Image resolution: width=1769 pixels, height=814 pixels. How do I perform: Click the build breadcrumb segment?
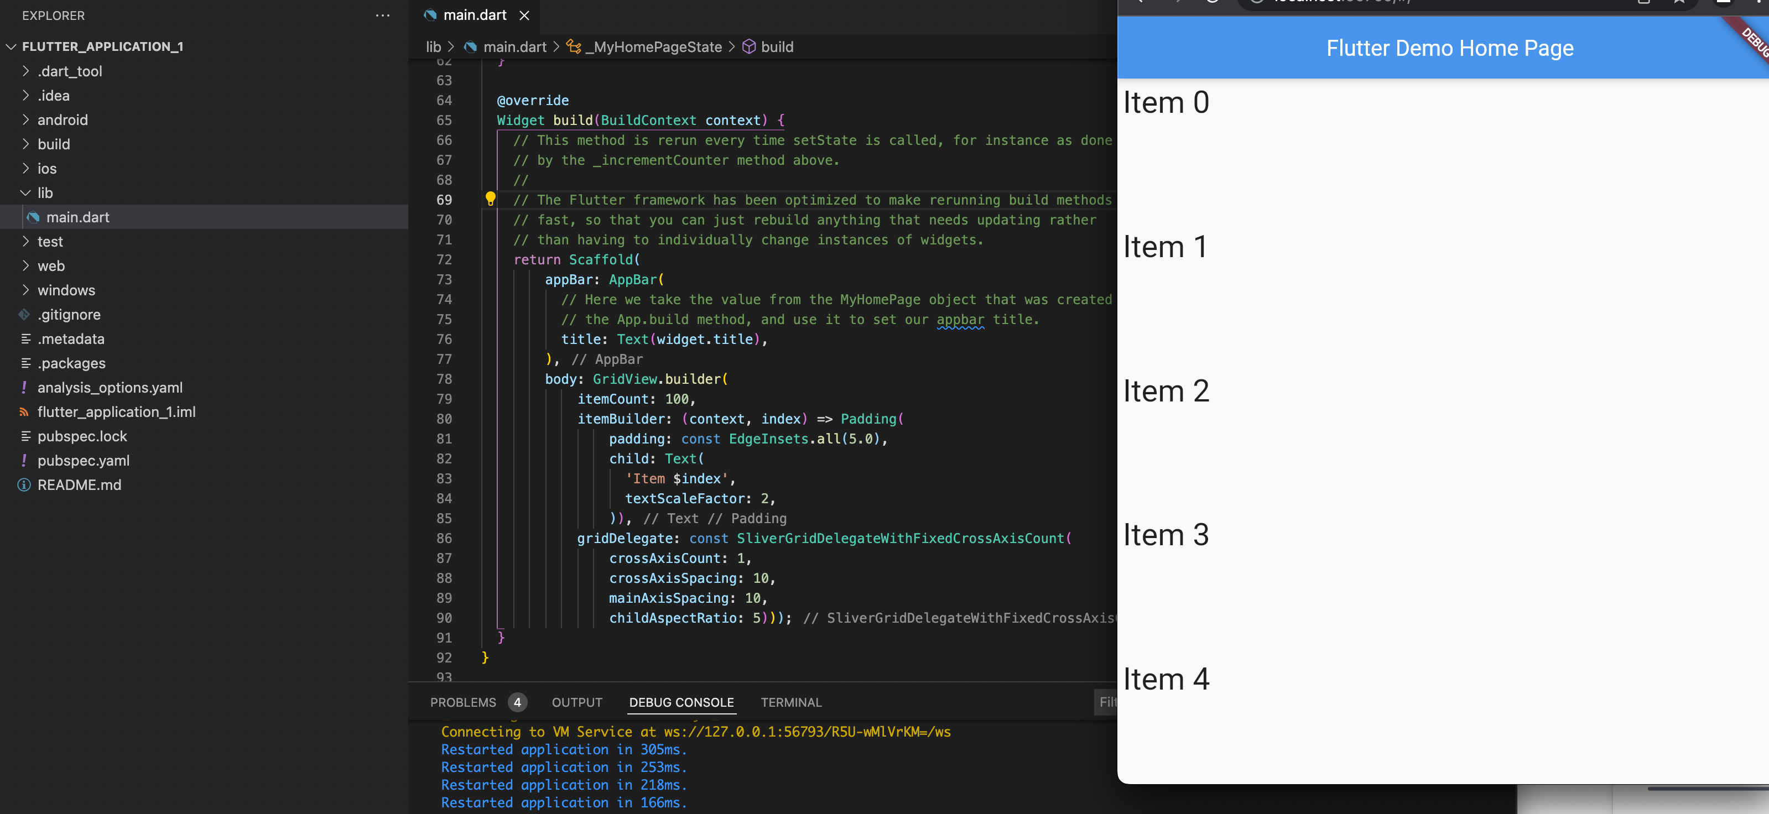point(777,46)
